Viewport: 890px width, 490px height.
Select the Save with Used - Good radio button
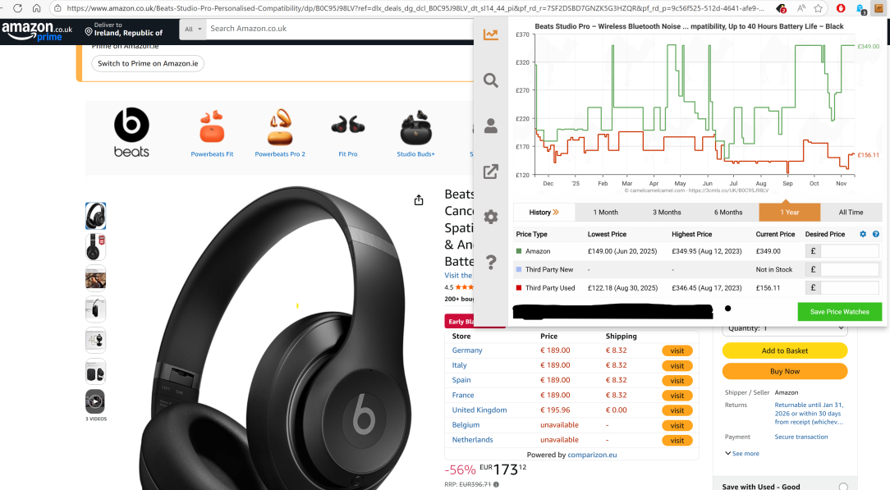click(x=843, y=487)
